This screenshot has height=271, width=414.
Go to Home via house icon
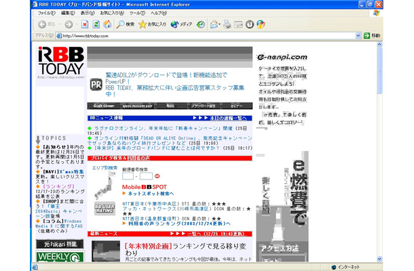click(107, 24)
